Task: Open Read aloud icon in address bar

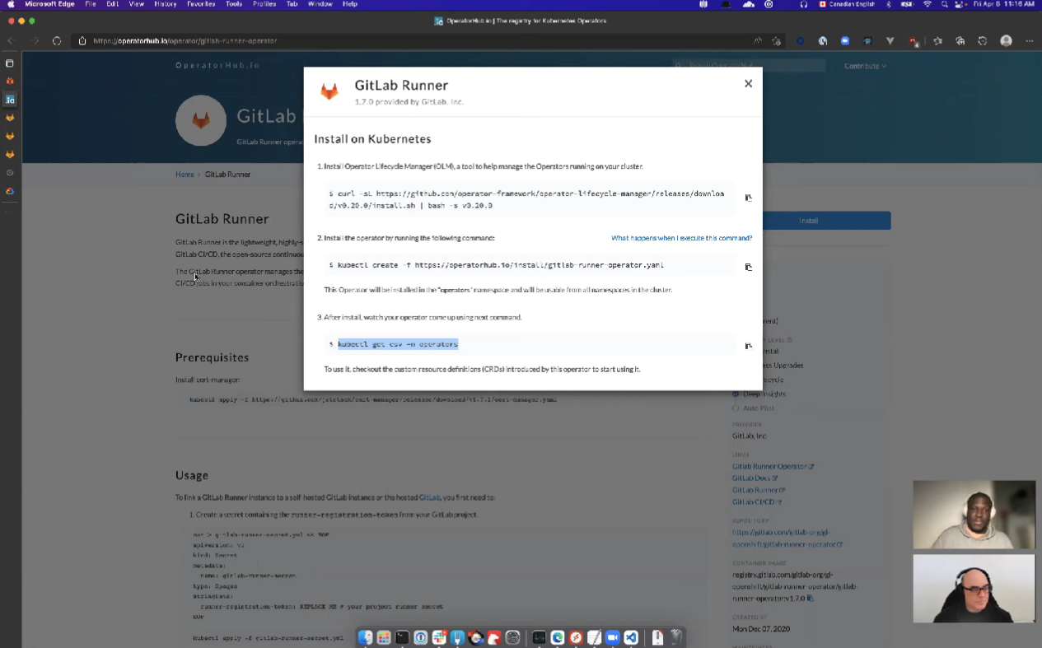Action: [757, 40]
